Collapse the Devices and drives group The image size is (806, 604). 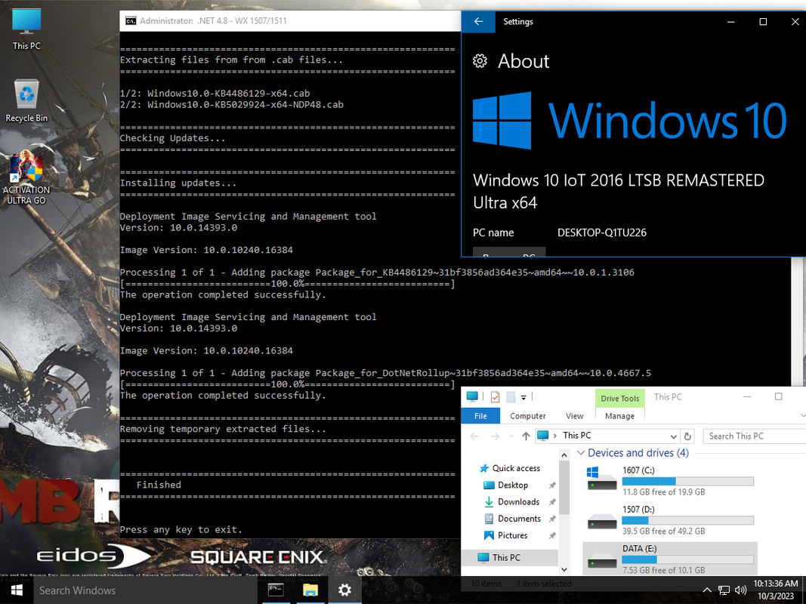(x=581, y=453)
